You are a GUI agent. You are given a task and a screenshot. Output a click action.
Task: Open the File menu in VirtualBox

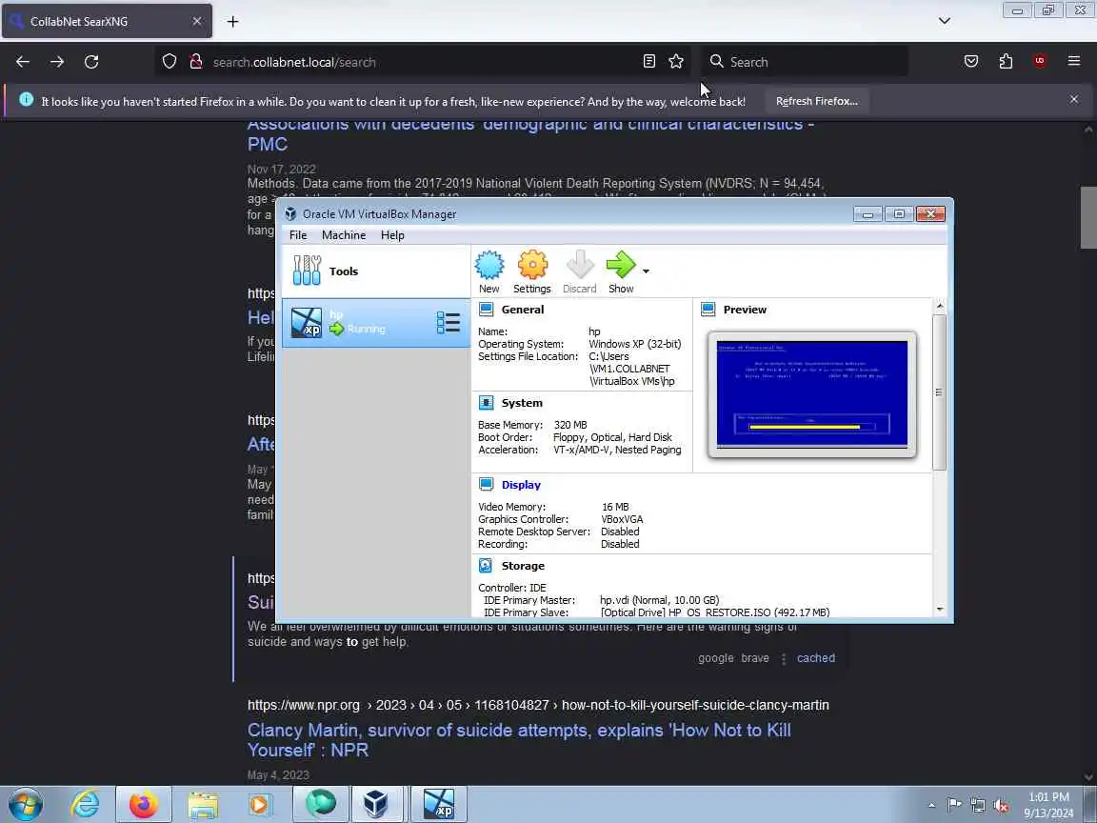click(x=298, y=235)
